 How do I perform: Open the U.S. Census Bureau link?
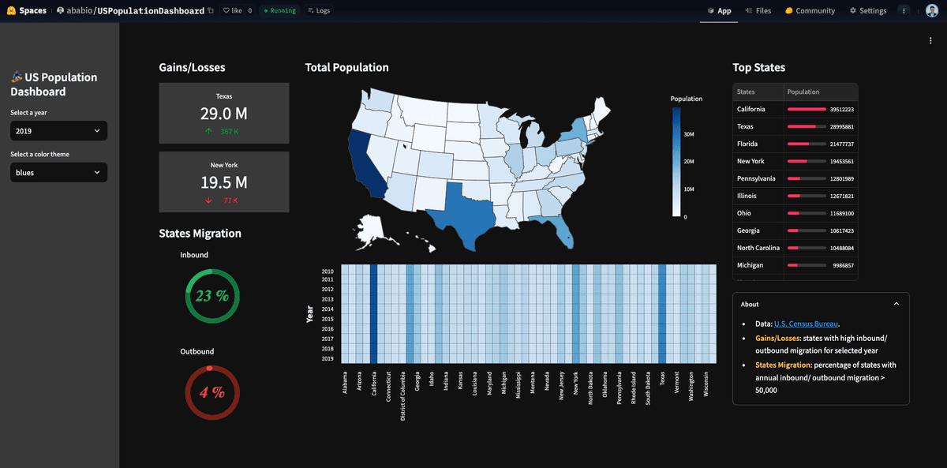point(806,324)
